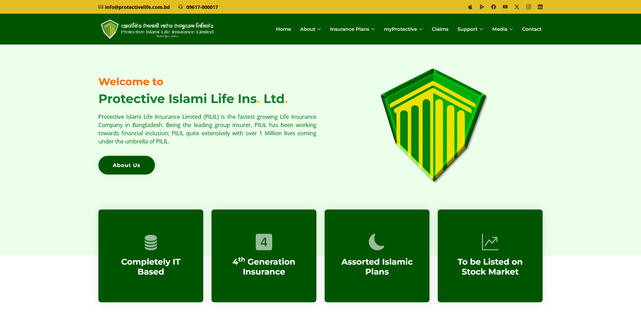Expand the About menu chevron
This screenshot has height=330, width=641.
coord(319,29)
